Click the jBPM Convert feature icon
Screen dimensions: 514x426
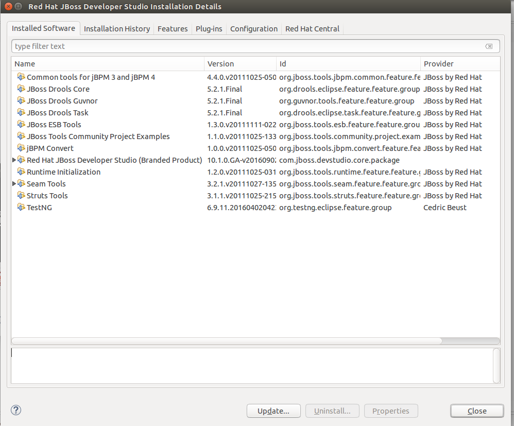21,148
